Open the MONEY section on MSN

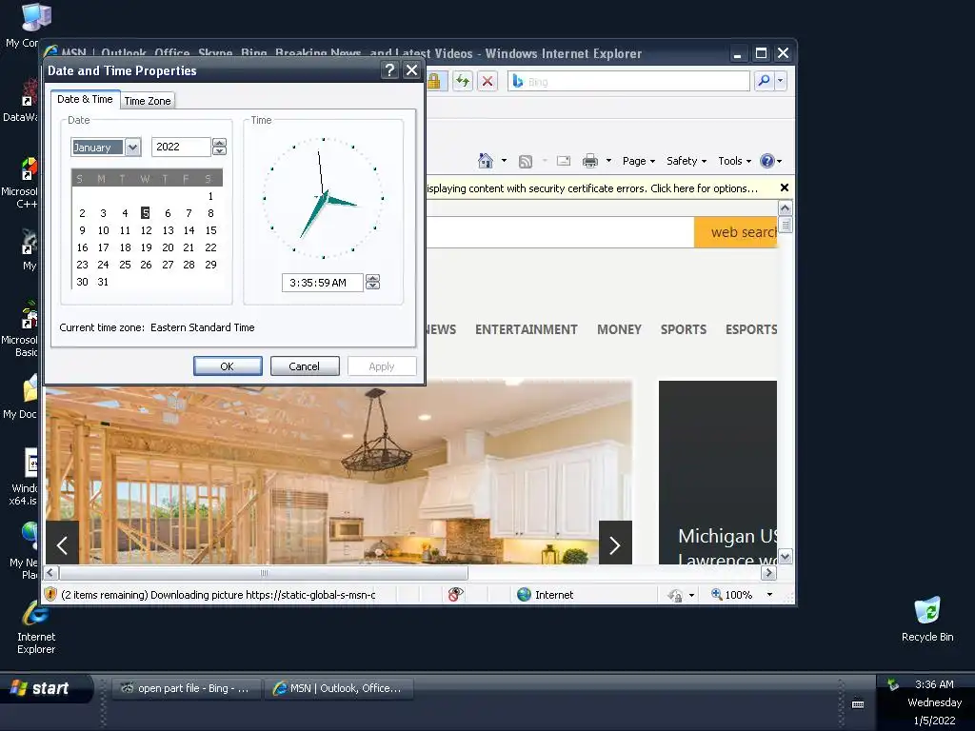pyautogui.click(x=619, y=329)
